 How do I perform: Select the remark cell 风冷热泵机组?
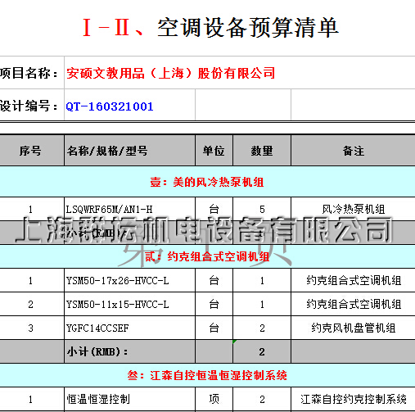[354, 209]
